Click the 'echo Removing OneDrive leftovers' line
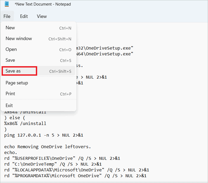The image size is (208, 183). click(47, 147)
